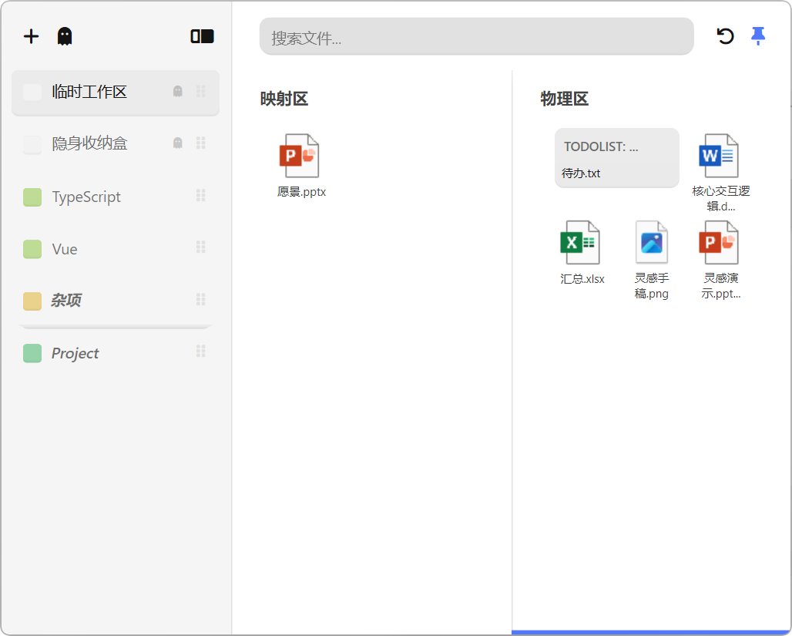Screen dimensions: 792x636
Task: Click the drag handle dots next to Vue
Action: (x=201, y=247)
